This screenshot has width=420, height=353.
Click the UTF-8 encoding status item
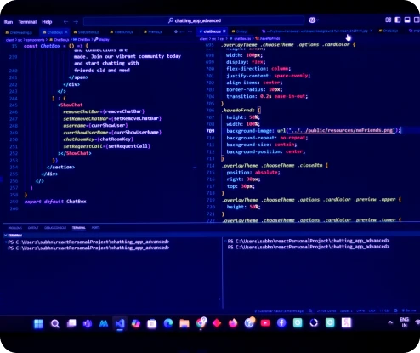click(360, 310)
